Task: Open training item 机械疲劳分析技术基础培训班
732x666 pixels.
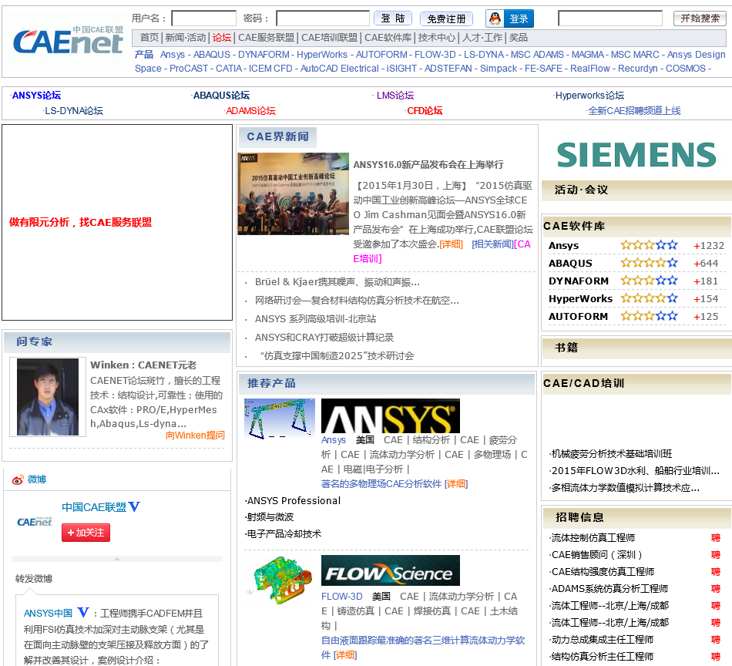Action: (612, 454)
